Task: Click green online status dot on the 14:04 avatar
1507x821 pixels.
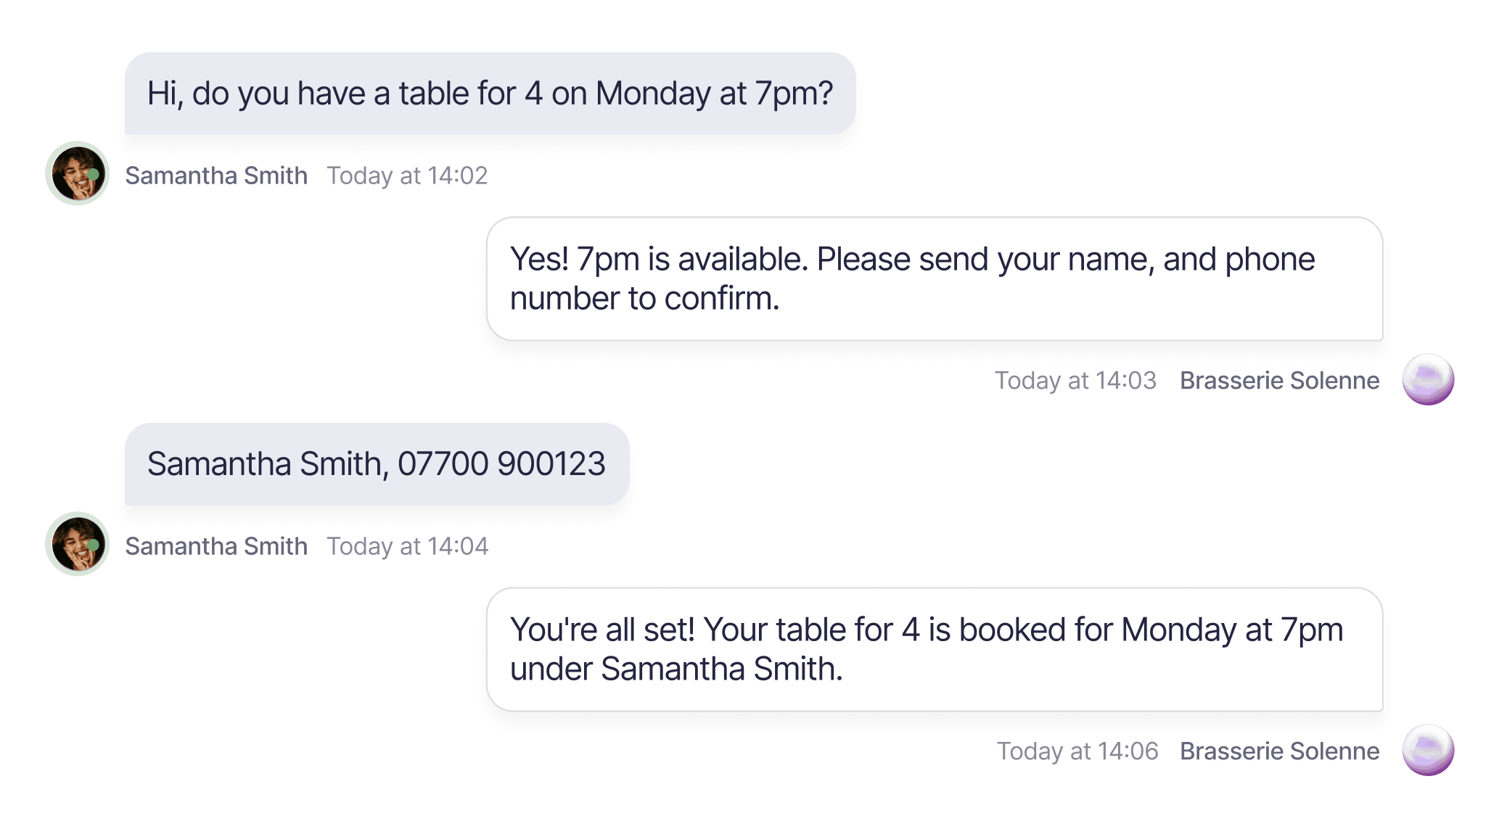Action: pyautogui.click(x=94, y=545)
